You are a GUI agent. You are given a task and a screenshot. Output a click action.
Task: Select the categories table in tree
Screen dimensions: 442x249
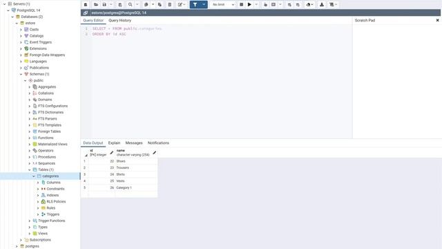click(x=50, y=176)
